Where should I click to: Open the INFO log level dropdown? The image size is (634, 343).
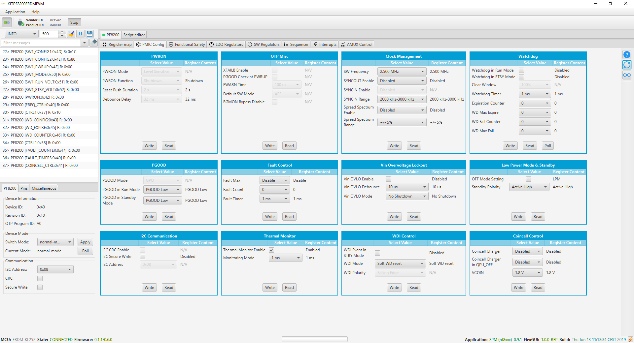[x=22, y=34]
